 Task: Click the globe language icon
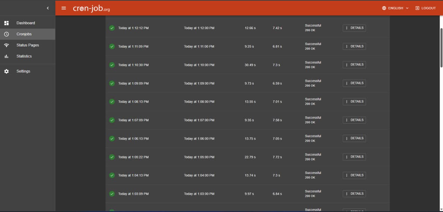384,8
